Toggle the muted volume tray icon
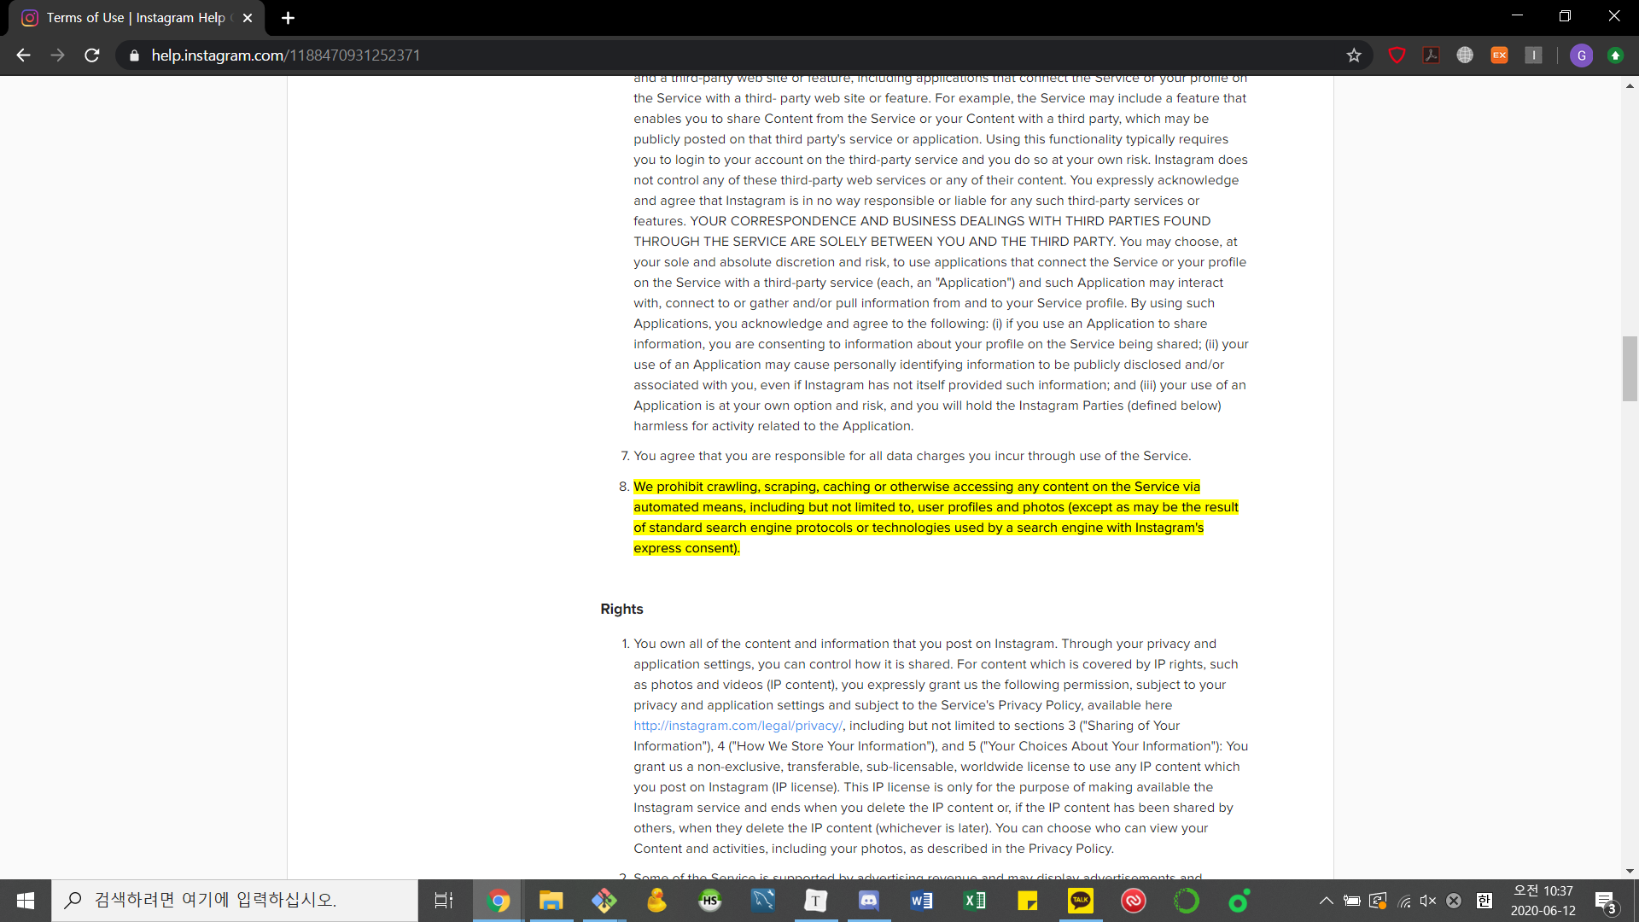This screenshot has height=922, width=1639. tap(1427, 901)
